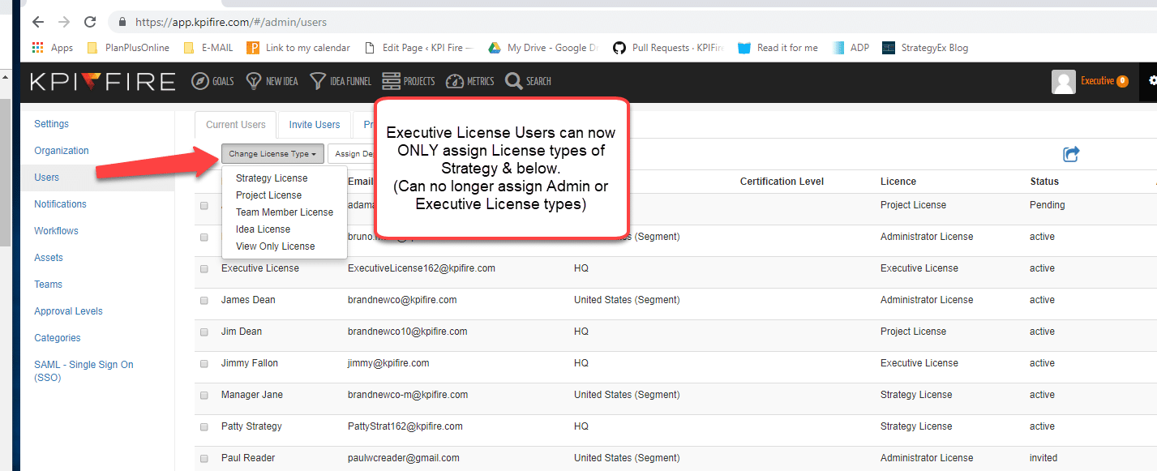This screenshot has width=1157, height=471.
Task: Click the padlock site info icon
Action: point(122,22)
